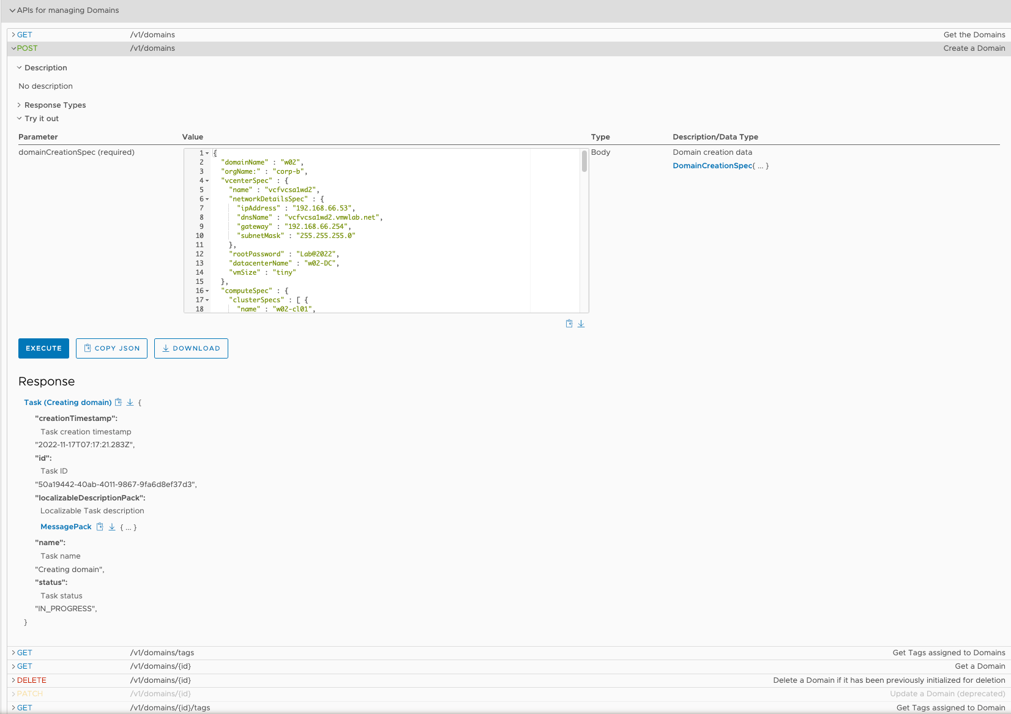Click the timestamp "2022-11-17T07:17:21.283Z"
Viewport: 1011px width, 714px height.
point(84,445)
